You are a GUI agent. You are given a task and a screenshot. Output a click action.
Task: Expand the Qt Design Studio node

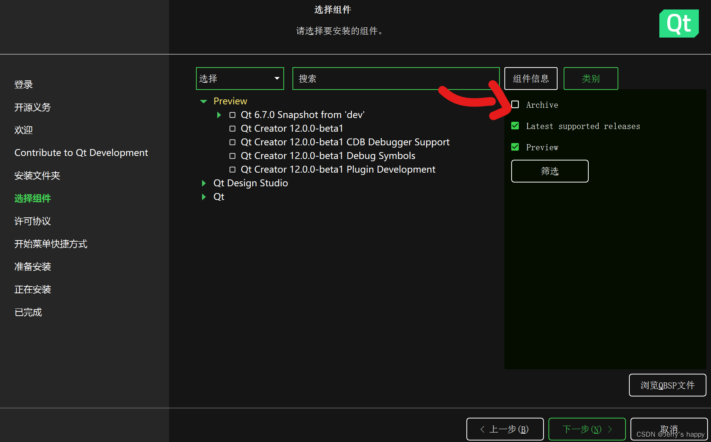pyautogui.click(x=204, y=183)
